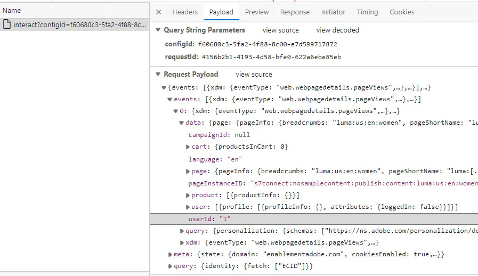Click the campaignId: null row
The image size is (478, 276).
pos(219,135)
